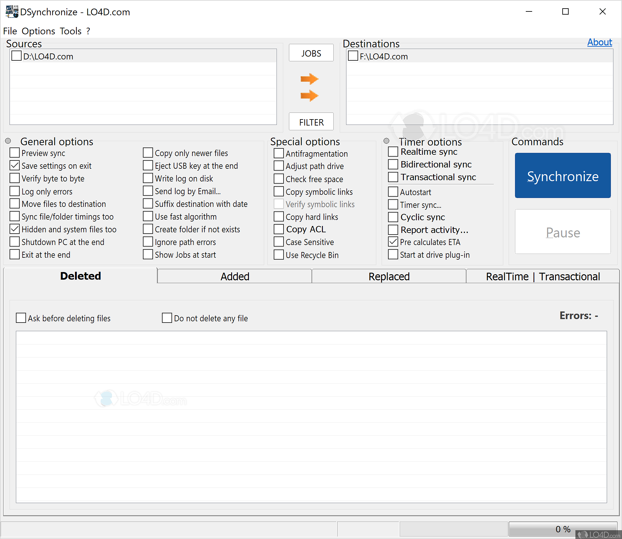Check the D:\LO4D.com source entry
The height and width of the screenshot is (539, 622).
pos(17,56)
